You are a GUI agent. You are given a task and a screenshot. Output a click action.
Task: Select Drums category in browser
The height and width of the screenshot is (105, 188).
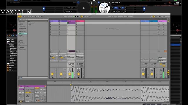(21, 25)
